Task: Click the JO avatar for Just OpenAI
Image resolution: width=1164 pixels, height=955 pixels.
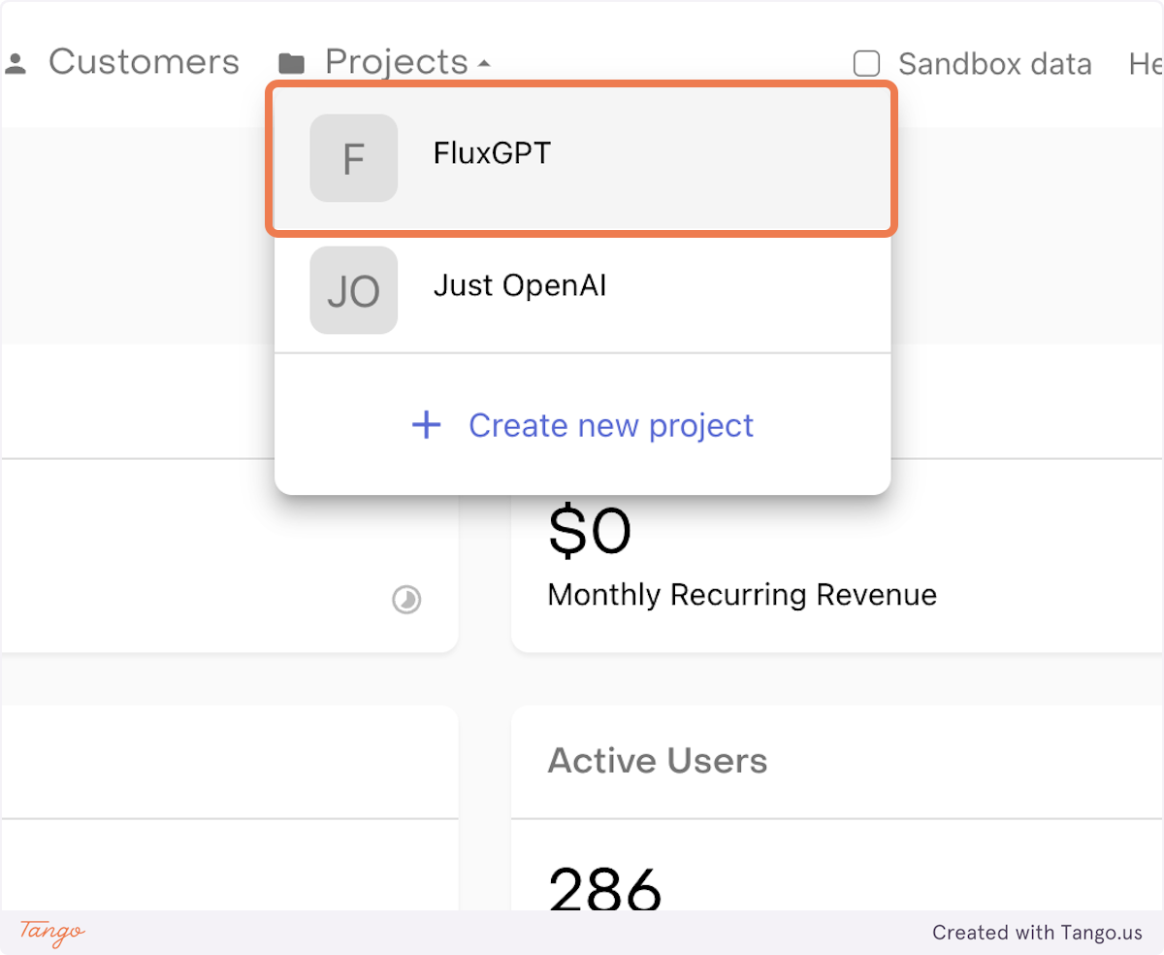Action: pos(354,290)
